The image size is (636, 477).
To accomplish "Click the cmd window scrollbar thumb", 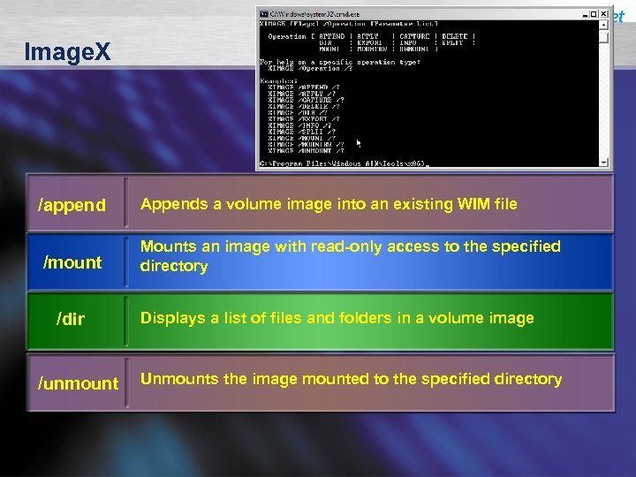I will click(x=603, y=37).
